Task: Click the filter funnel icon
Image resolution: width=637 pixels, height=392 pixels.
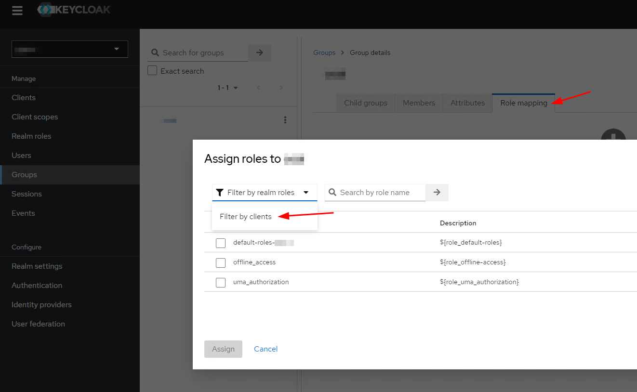Action: (x=220, y=193)
